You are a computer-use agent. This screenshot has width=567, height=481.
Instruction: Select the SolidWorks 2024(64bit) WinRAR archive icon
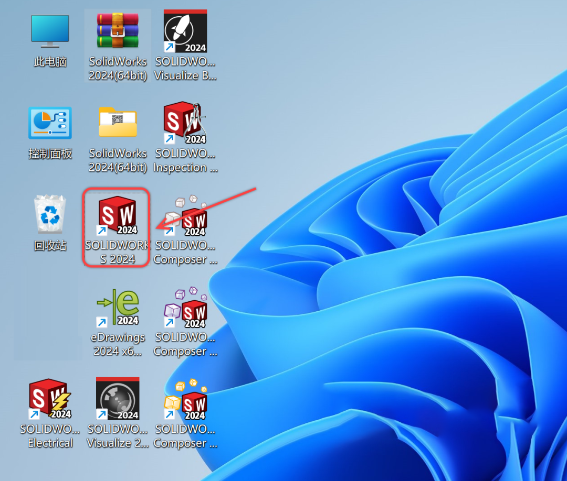(118, 30)
